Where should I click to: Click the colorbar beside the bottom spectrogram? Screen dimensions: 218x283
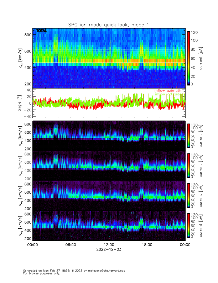(188, 226)
